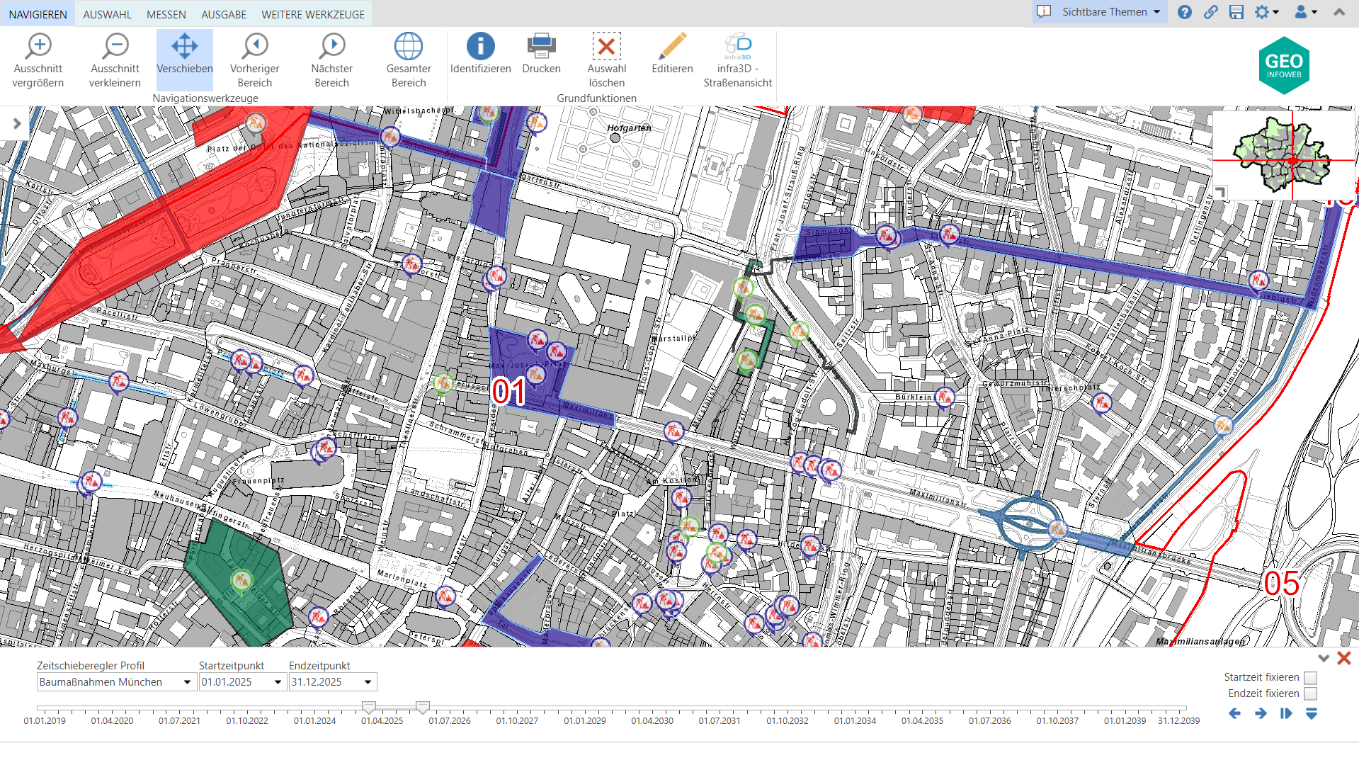1359x765 pixels.
Task: Select the Ausschnitt verkleinern zoom-out tool
Action: pos(115,59)
